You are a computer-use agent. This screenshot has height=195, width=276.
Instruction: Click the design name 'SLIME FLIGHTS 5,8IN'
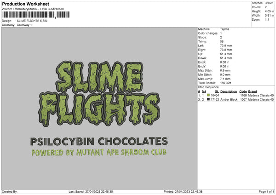(32, 21)
